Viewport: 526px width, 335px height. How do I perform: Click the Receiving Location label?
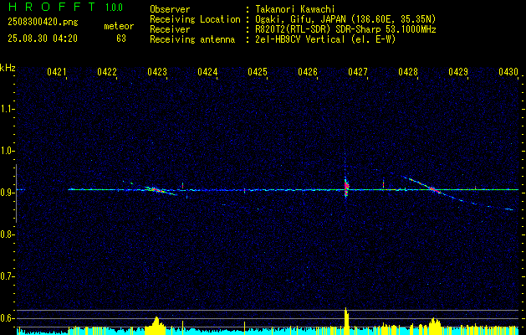[x=195, y=19]
